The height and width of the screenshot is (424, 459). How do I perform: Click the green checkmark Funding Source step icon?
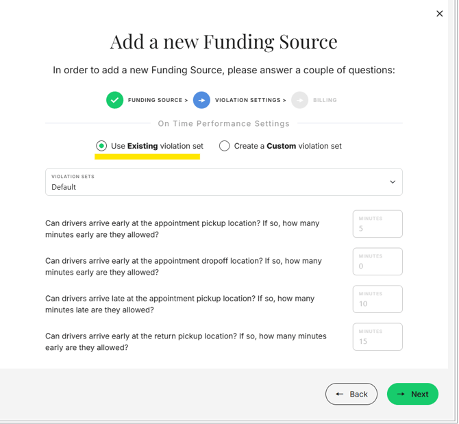click(x=114, y=100)
